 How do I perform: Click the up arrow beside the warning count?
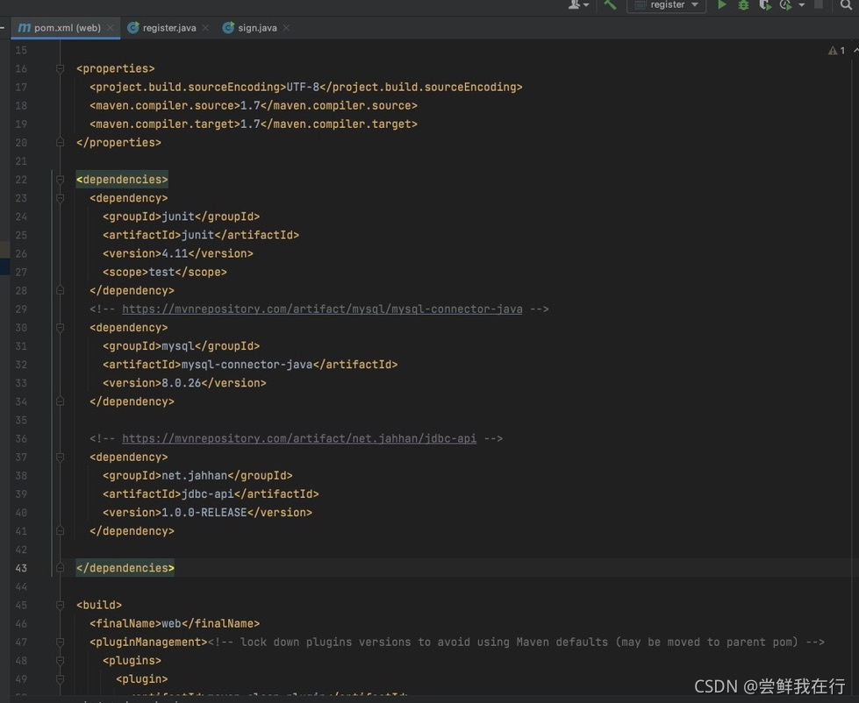(855, 50)
